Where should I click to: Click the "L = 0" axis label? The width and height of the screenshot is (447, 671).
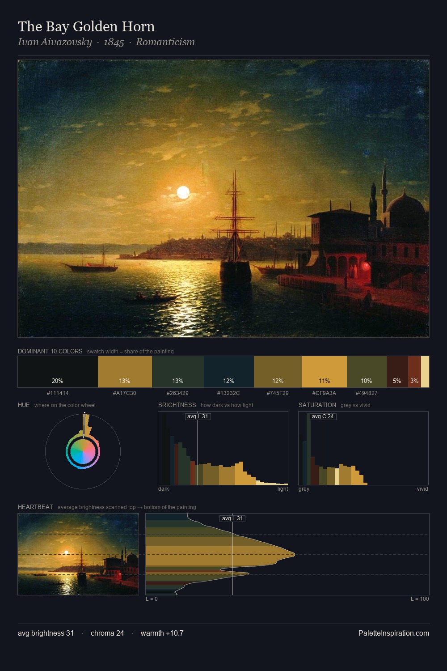[x=152, y=599]
